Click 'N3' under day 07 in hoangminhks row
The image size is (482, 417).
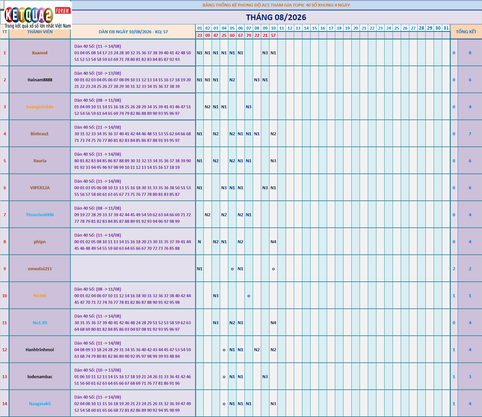tap(249, 107)
